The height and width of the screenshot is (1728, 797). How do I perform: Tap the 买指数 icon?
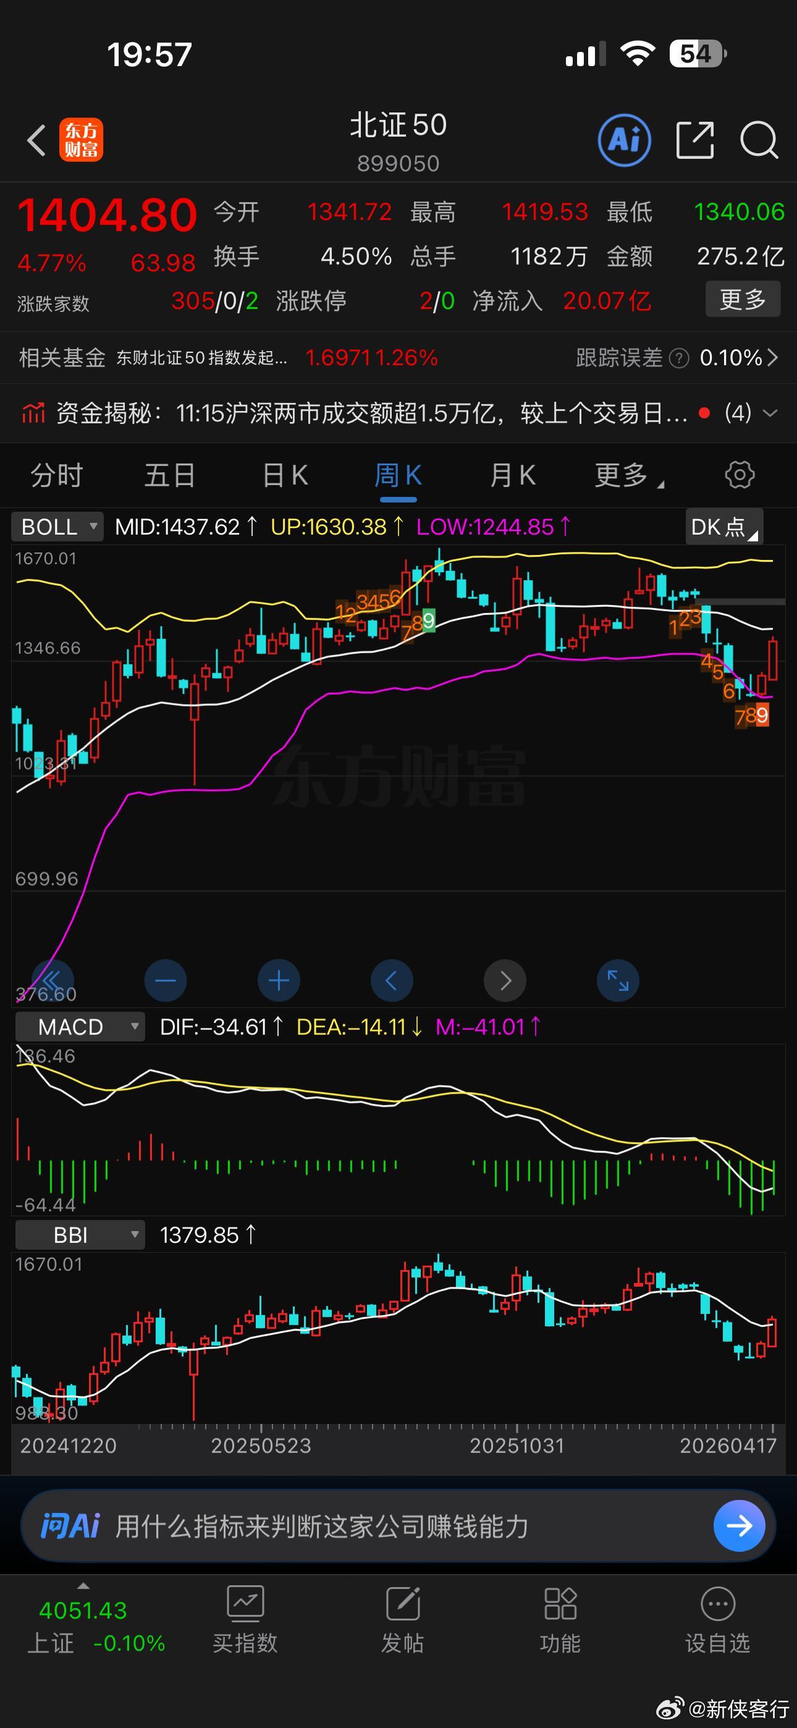click(x=245, y=1604)
